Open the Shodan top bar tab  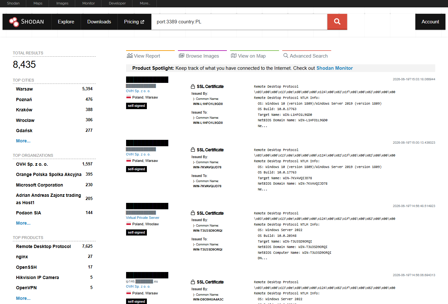coord(13,3)
